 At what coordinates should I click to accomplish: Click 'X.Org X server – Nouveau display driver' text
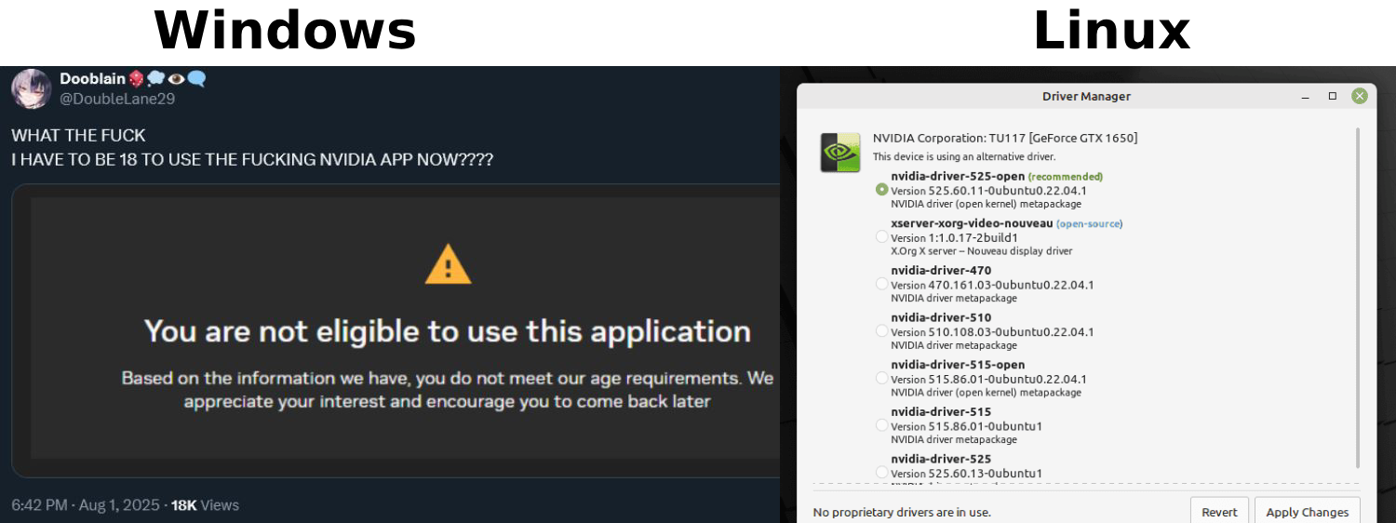point(982,251)
